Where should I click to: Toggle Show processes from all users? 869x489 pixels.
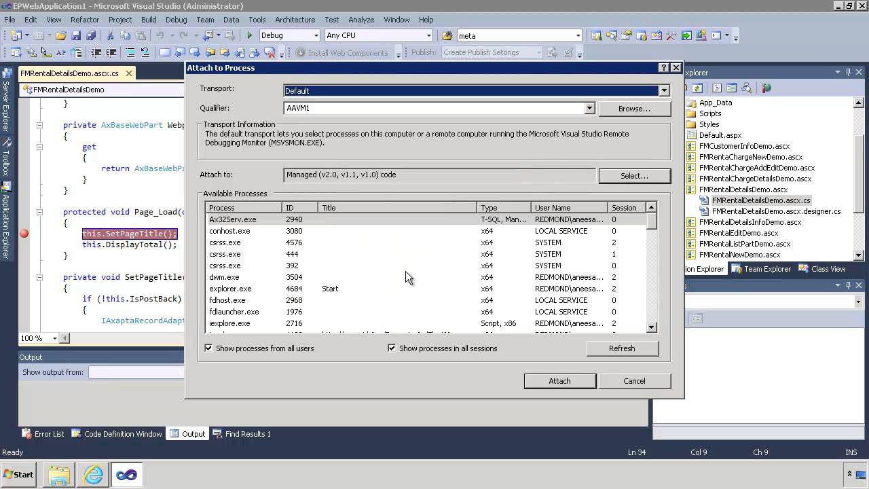(x=208, y=348)
